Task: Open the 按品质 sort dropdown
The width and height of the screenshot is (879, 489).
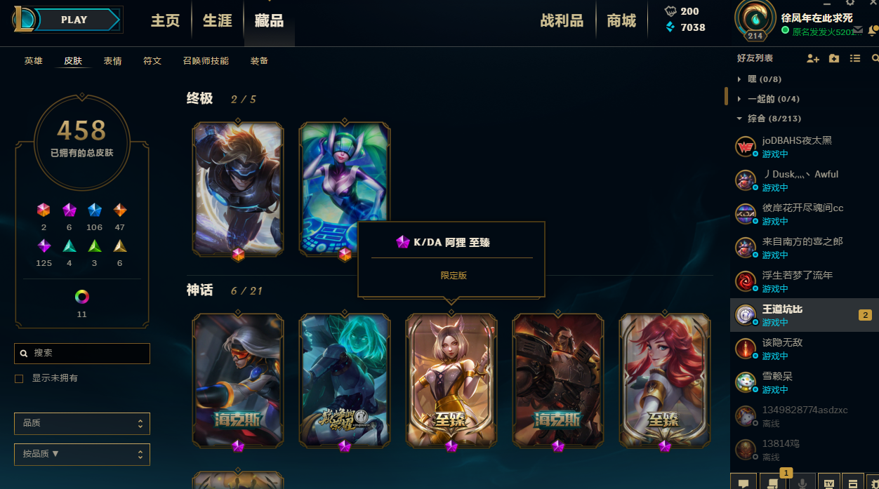Action: (82, 454)
